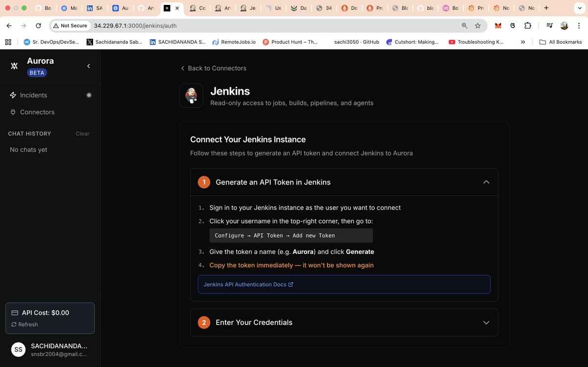Open the RemoteJobs.io bookmark
The width and height of the screenshot is (588, 367).
point(234,42)
